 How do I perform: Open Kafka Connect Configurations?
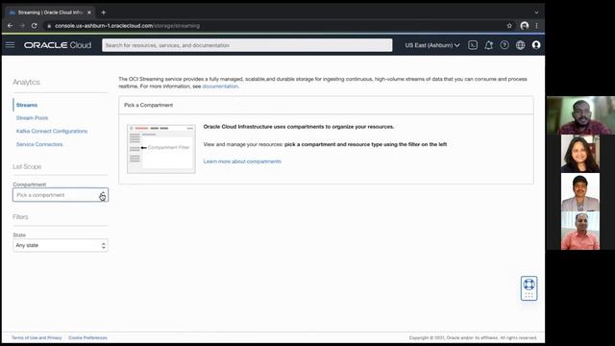(x=52, y=131)
